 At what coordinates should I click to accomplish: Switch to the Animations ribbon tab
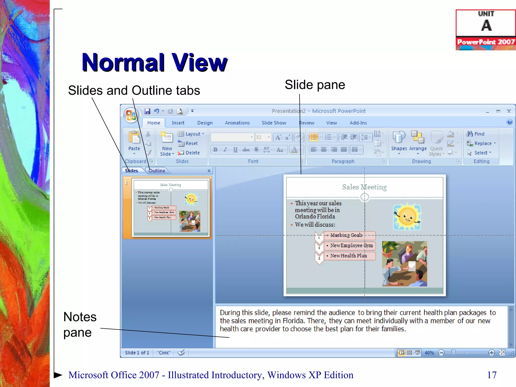click(237, 123)
